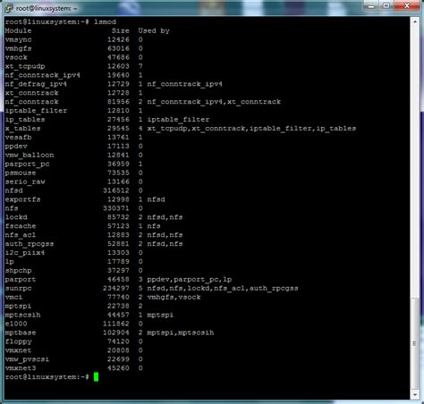Image resolution: width=424 pixels, height=404 pixels.
Task: Select module name 'shpchp'
Action: 18,271
